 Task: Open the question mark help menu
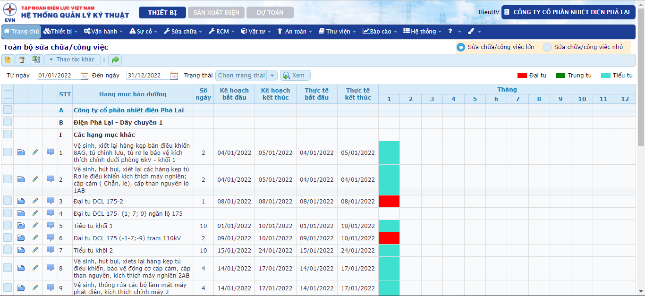(x=454, y=31)
